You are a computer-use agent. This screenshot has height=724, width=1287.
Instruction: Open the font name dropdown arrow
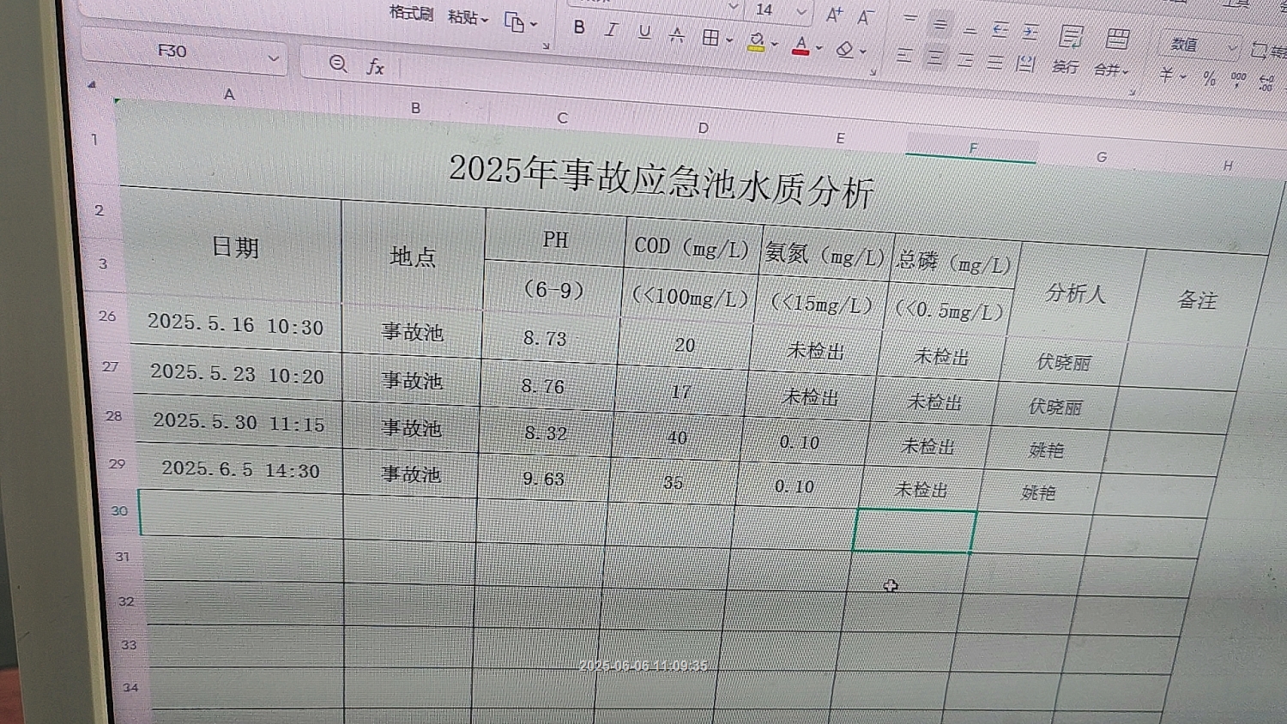point(734,8)
